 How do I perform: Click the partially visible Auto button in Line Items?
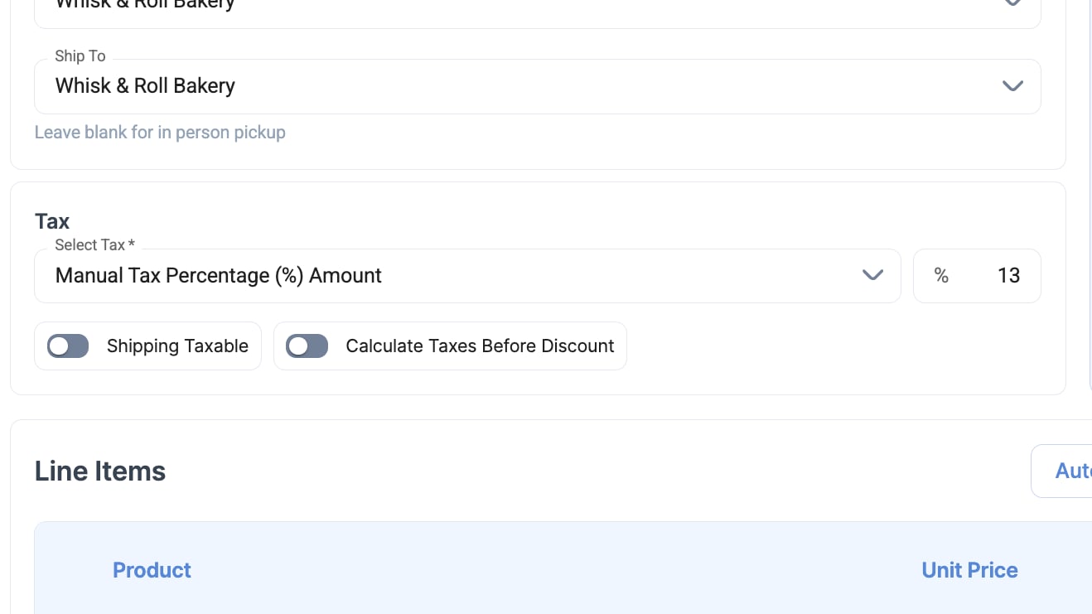coord(1061,471)
